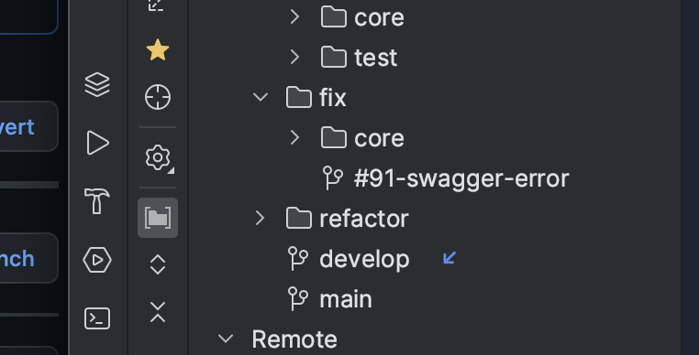The height and width of the screenshot is (355, 699).
Task: Open the branches settings gear menu
Action: (158, 157)
